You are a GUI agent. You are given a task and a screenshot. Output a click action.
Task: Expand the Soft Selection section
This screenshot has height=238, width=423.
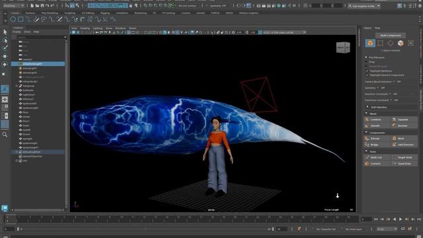coord(367,107)
